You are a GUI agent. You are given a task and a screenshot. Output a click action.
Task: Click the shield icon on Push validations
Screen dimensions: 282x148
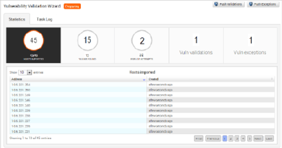tap(216, 4)
